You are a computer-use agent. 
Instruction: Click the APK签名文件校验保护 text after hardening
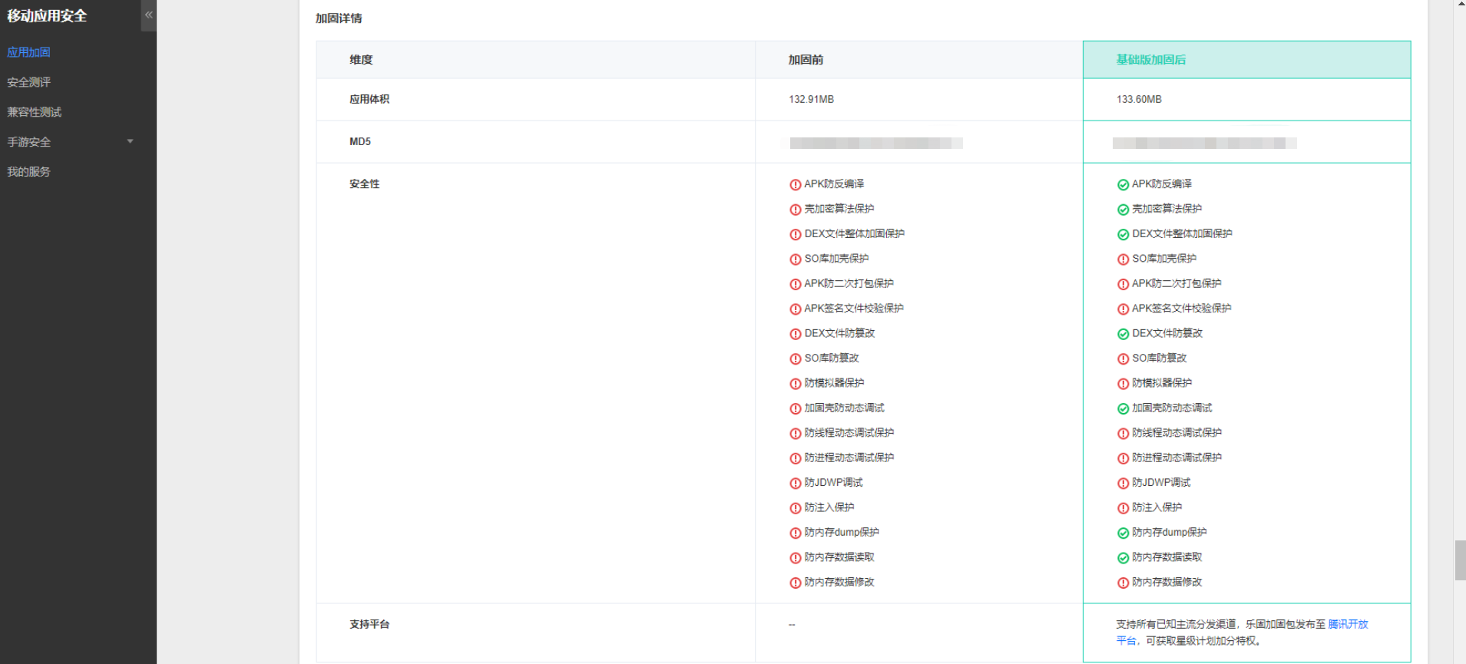(1182, 309)
